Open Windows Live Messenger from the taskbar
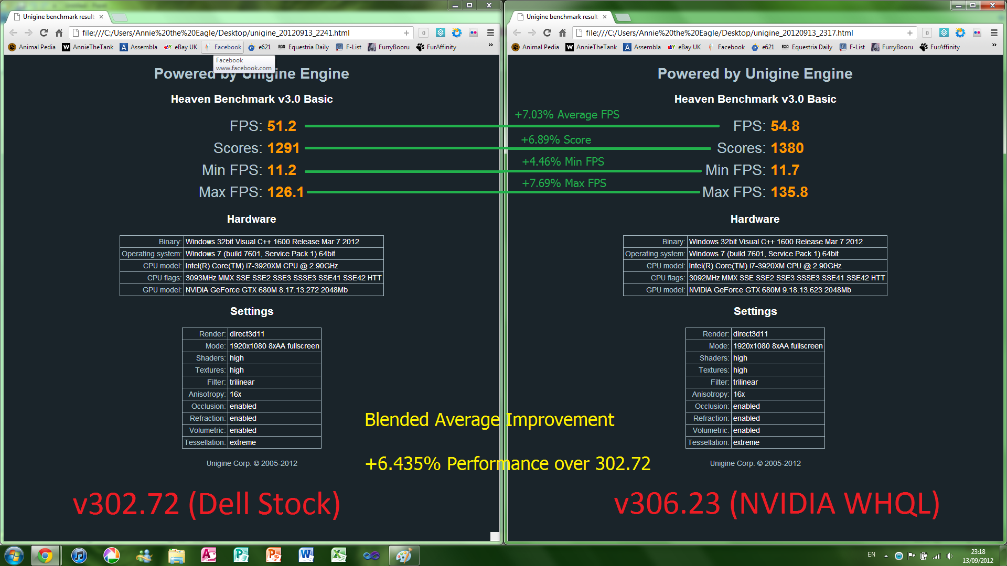This screenshot has width=1007, height=566. (144, 556)
